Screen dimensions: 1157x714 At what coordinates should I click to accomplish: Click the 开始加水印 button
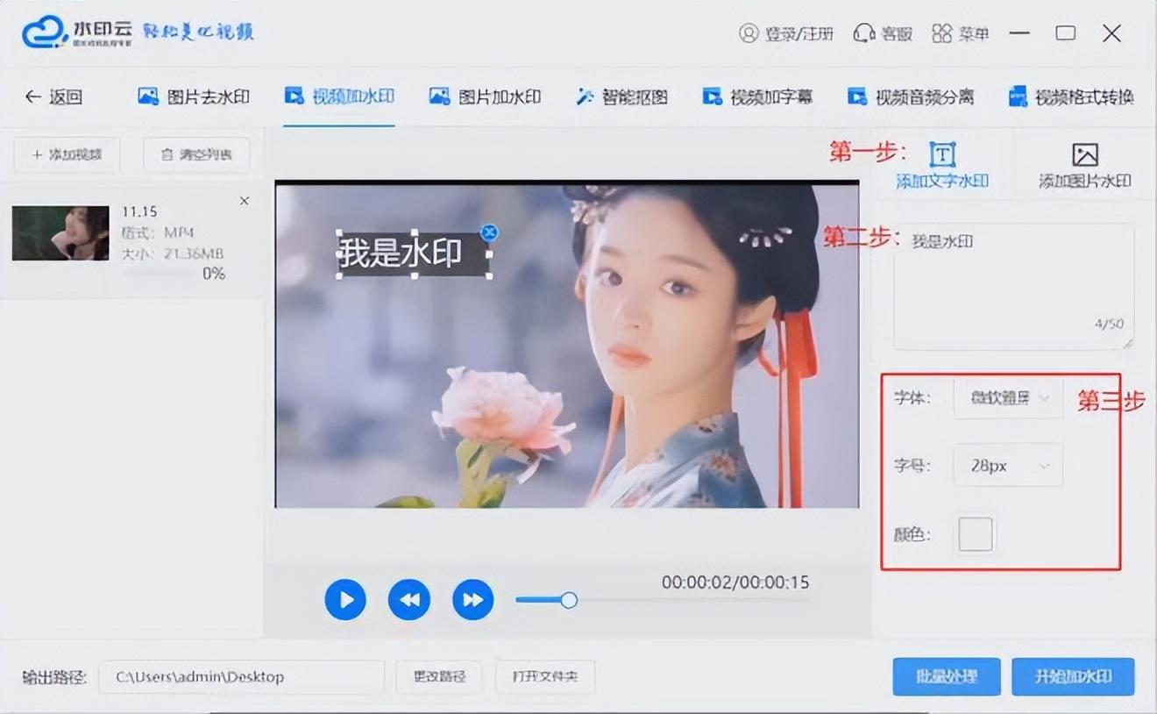point(1073,676)
